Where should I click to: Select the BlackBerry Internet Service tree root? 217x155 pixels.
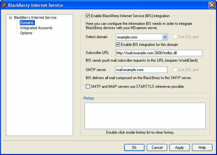click(35, 18)
